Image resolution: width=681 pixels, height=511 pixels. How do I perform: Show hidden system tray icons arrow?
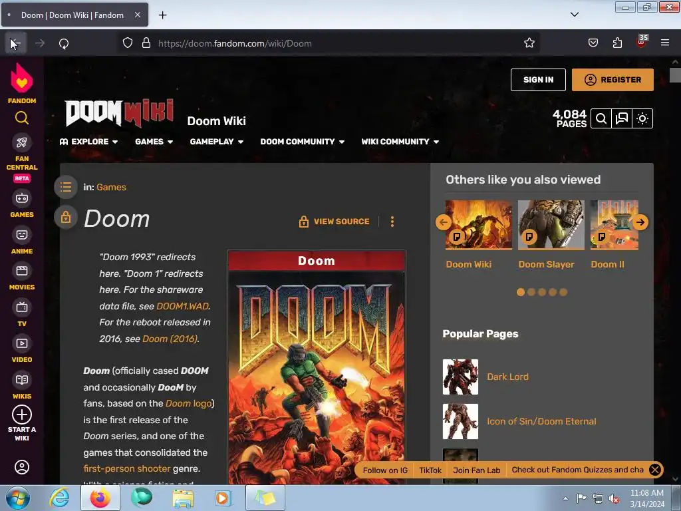[565, 498]
